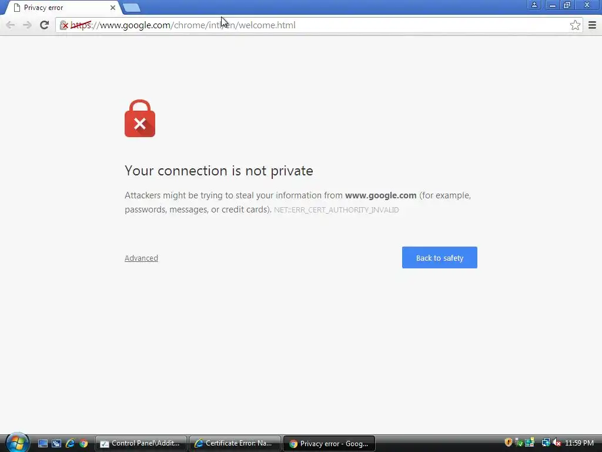Reload the page with the refresh icon

click(44, 25)
